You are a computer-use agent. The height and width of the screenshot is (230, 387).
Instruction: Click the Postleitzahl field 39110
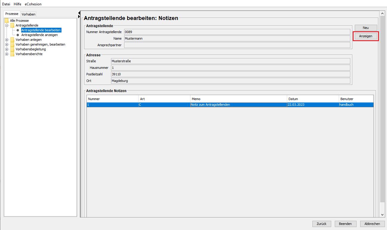pyautogui.click(x=230, y=74)
